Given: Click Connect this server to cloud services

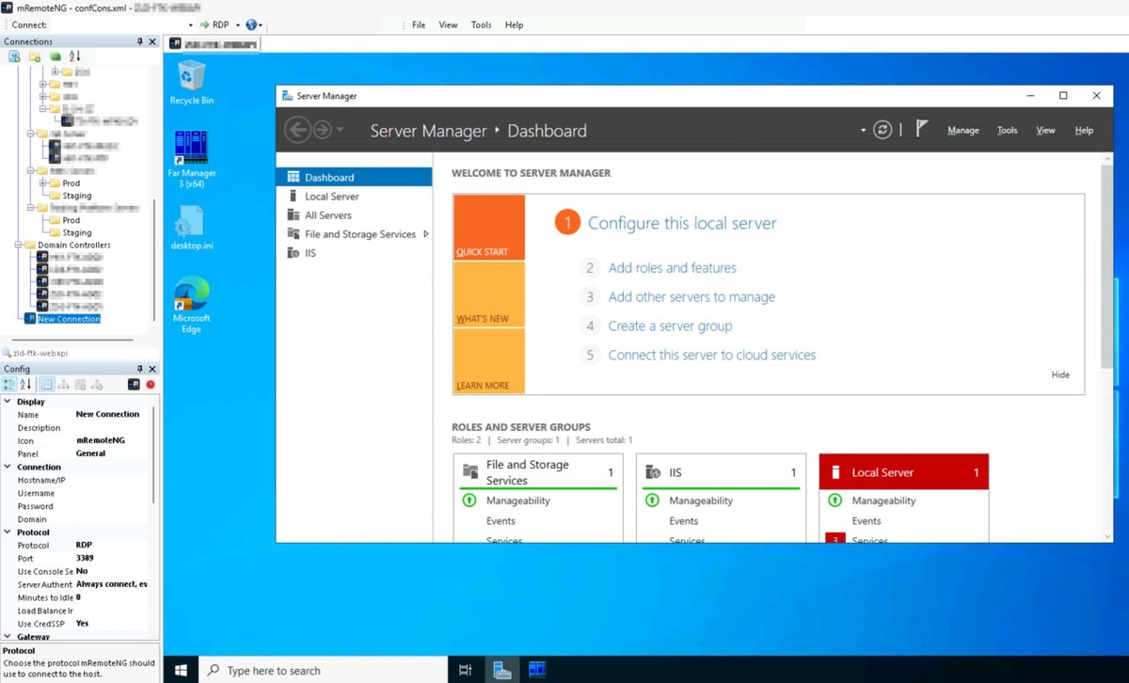Looking at the screenshot, I should [x=711, y=356].
